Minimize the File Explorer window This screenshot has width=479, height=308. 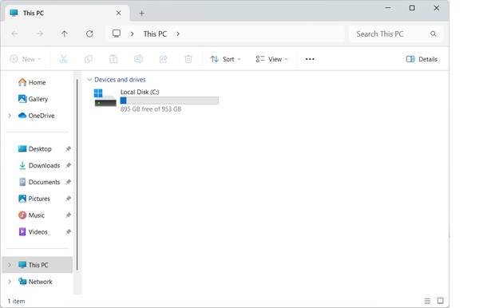pyautogui.click(x=388, y=8)
